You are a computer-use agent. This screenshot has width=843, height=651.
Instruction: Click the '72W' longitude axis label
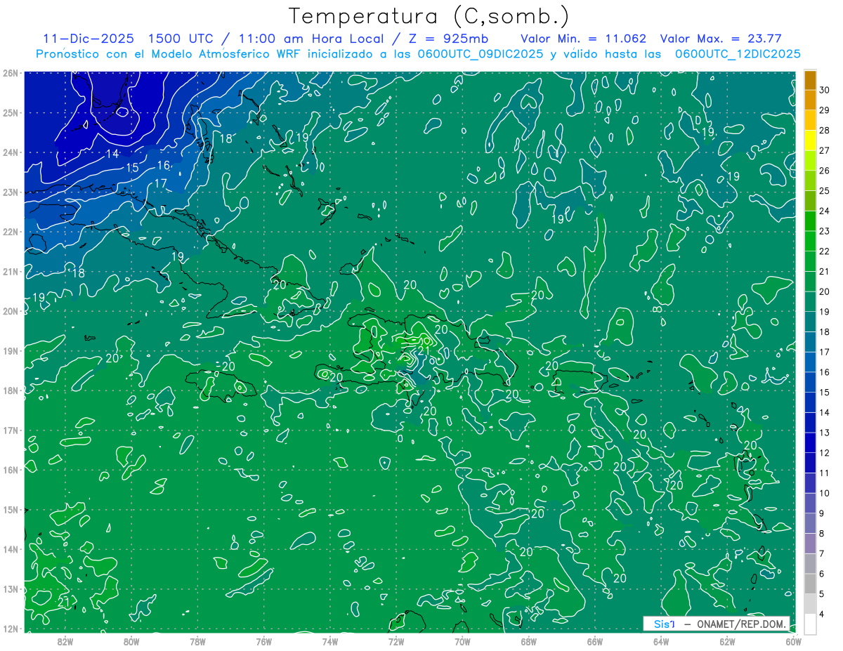(396, 641)
